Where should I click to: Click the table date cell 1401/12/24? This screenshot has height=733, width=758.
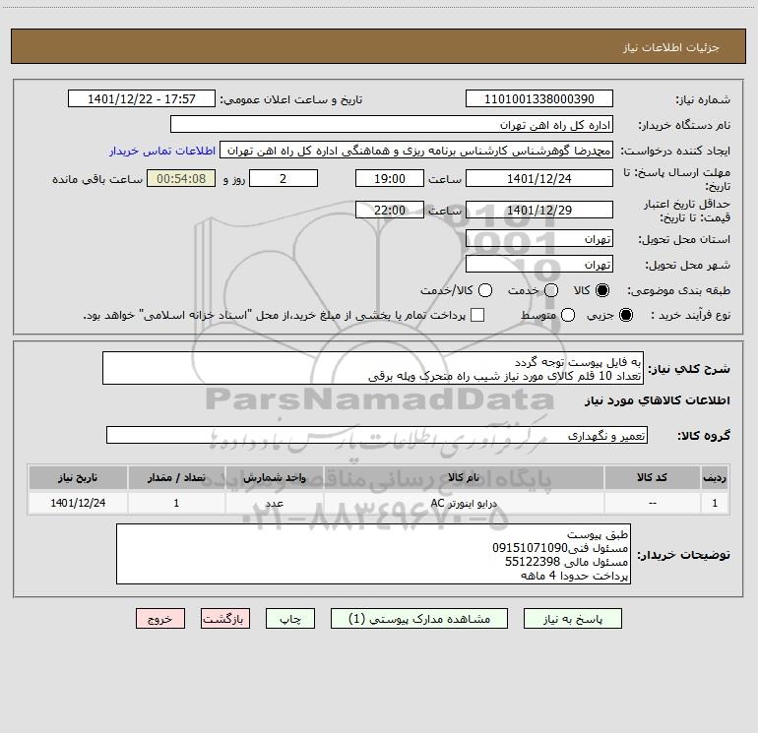tap(78, 503)
